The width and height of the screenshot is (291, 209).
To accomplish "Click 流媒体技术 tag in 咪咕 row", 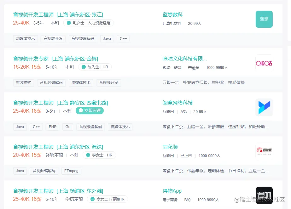I will click(81, 83).
